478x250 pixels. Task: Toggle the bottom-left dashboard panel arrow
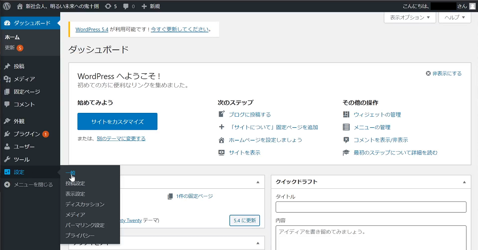click(258, 243)
